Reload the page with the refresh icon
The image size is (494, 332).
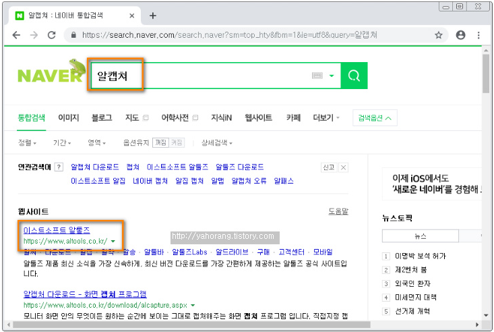coord(51,35)
